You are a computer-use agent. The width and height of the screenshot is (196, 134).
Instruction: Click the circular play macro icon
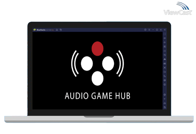tap(165, 55)
